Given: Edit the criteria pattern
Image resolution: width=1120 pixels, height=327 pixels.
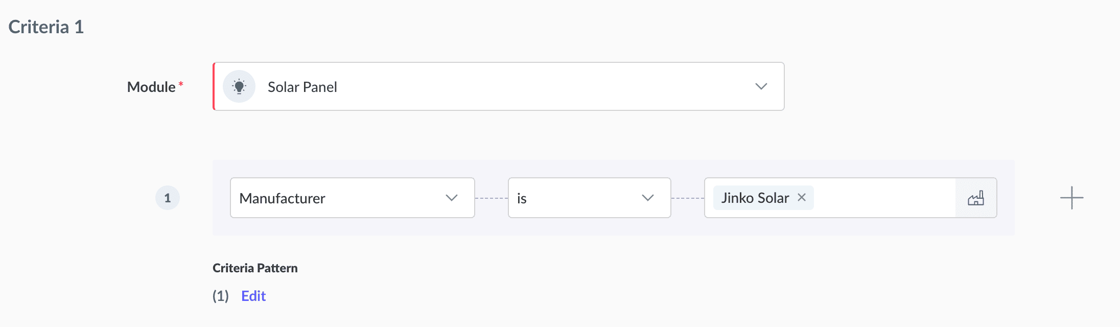Looking at the screenshot, I should coord(253,296).
